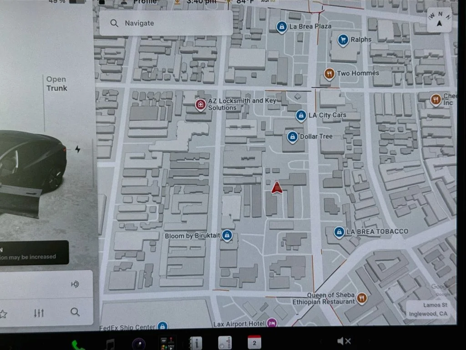Open the app launcher grid icon
This screenshot has width=466, height=350.
tap(168, 343)
